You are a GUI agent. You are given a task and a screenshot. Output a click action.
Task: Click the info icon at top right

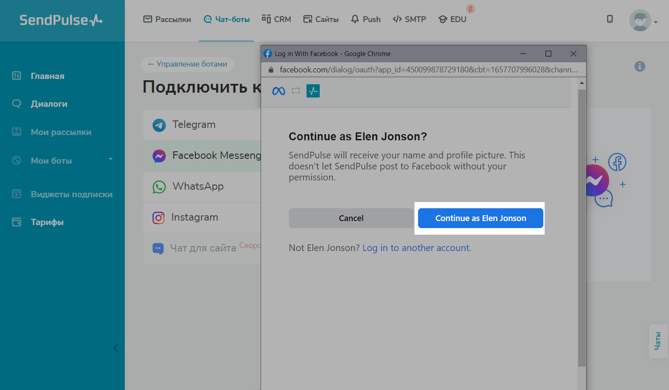click(639, 66)
